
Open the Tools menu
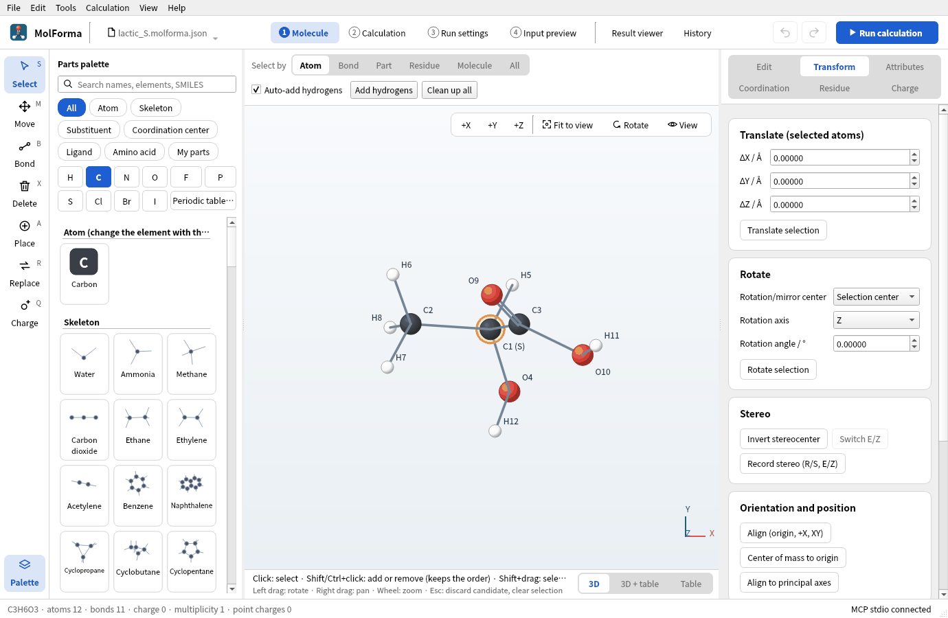tap(66, 8)
